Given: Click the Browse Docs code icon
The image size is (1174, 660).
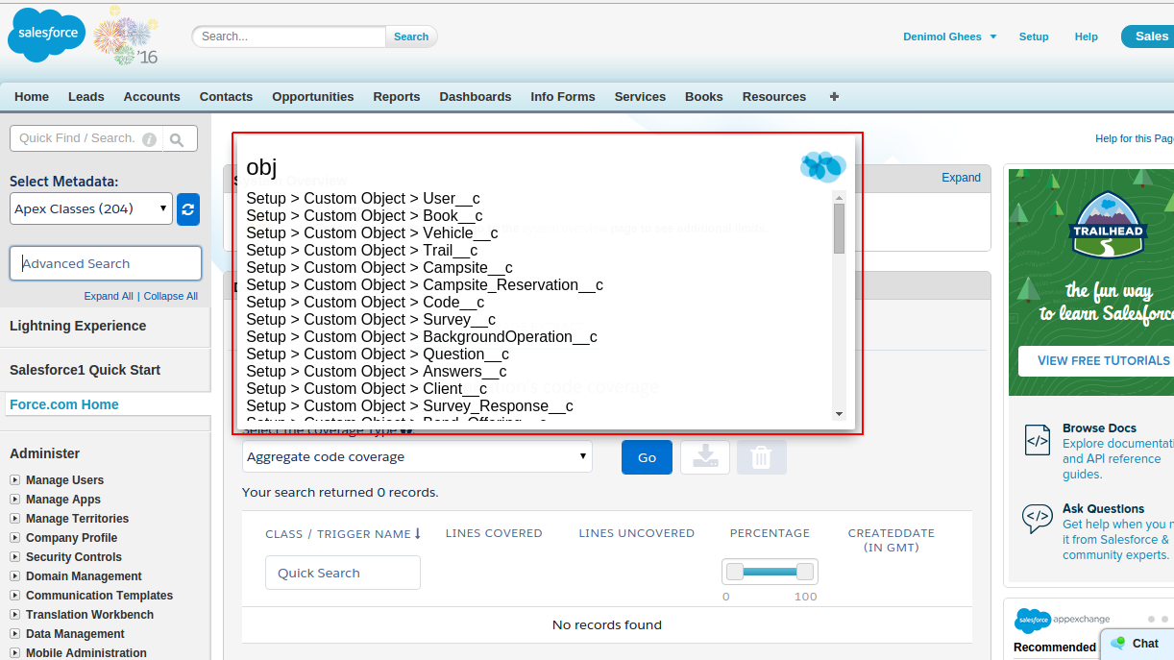Looking at the screenshot, I should click(1038, 440).
